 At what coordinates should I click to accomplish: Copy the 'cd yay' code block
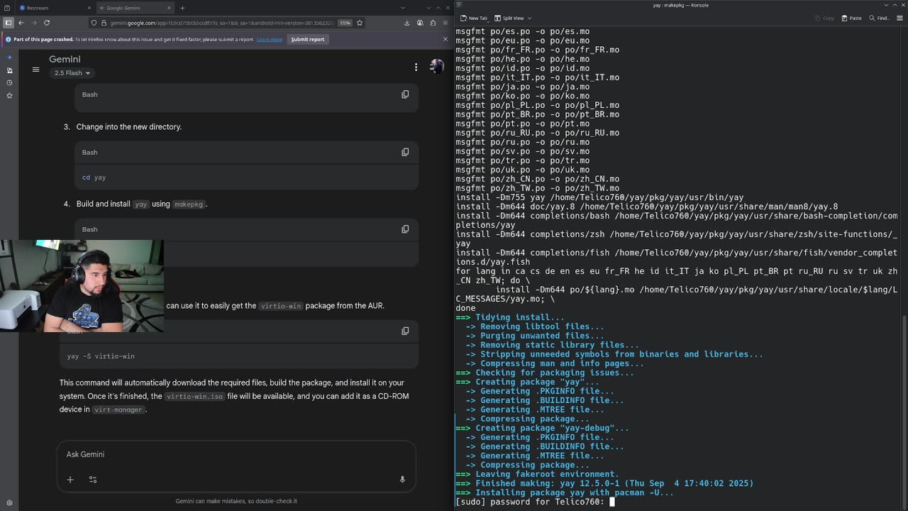click(x=405, y=152)
